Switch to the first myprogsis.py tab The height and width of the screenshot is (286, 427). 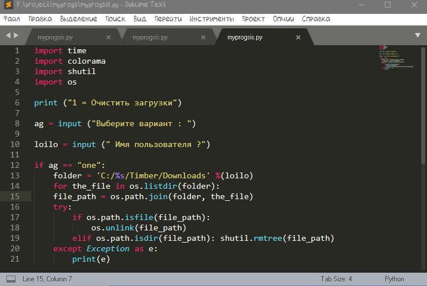(x=56, y=38)
